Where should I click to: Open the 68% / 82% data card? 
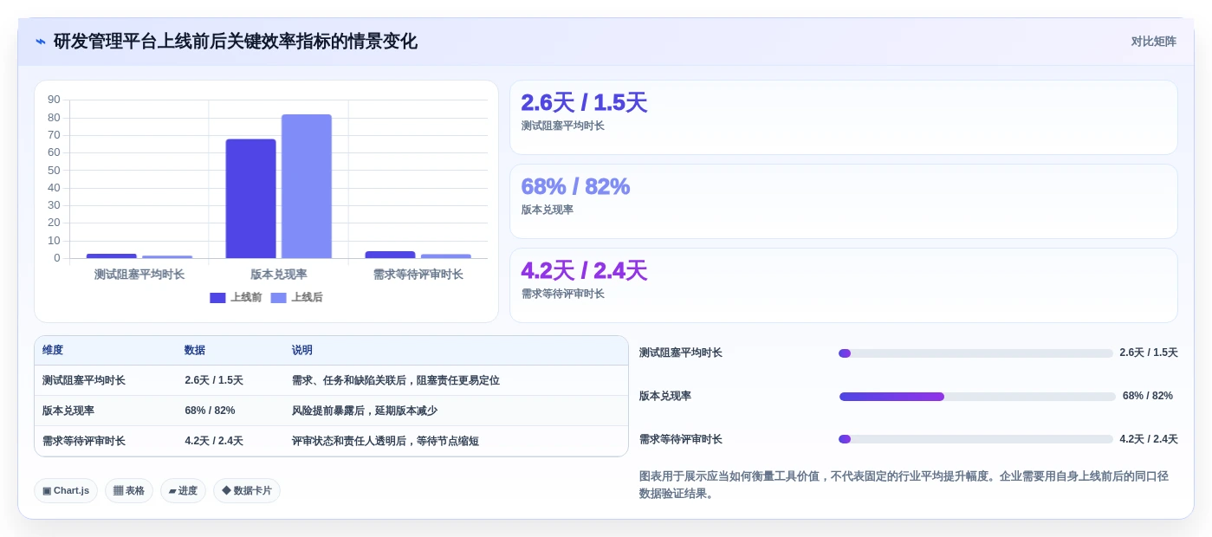pos(843,201)
